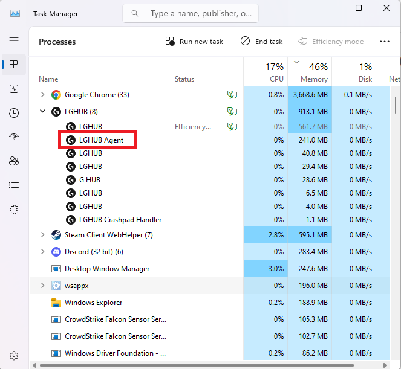
Task: Click Run new task button
Action: coord(194,42)
